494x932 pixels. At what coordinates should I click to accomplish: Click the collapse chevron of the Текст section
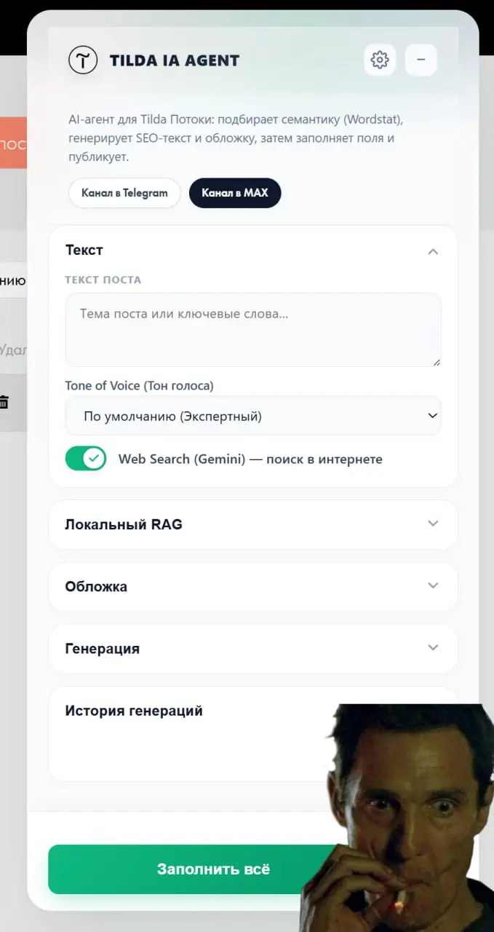click(x=433, y=250)
